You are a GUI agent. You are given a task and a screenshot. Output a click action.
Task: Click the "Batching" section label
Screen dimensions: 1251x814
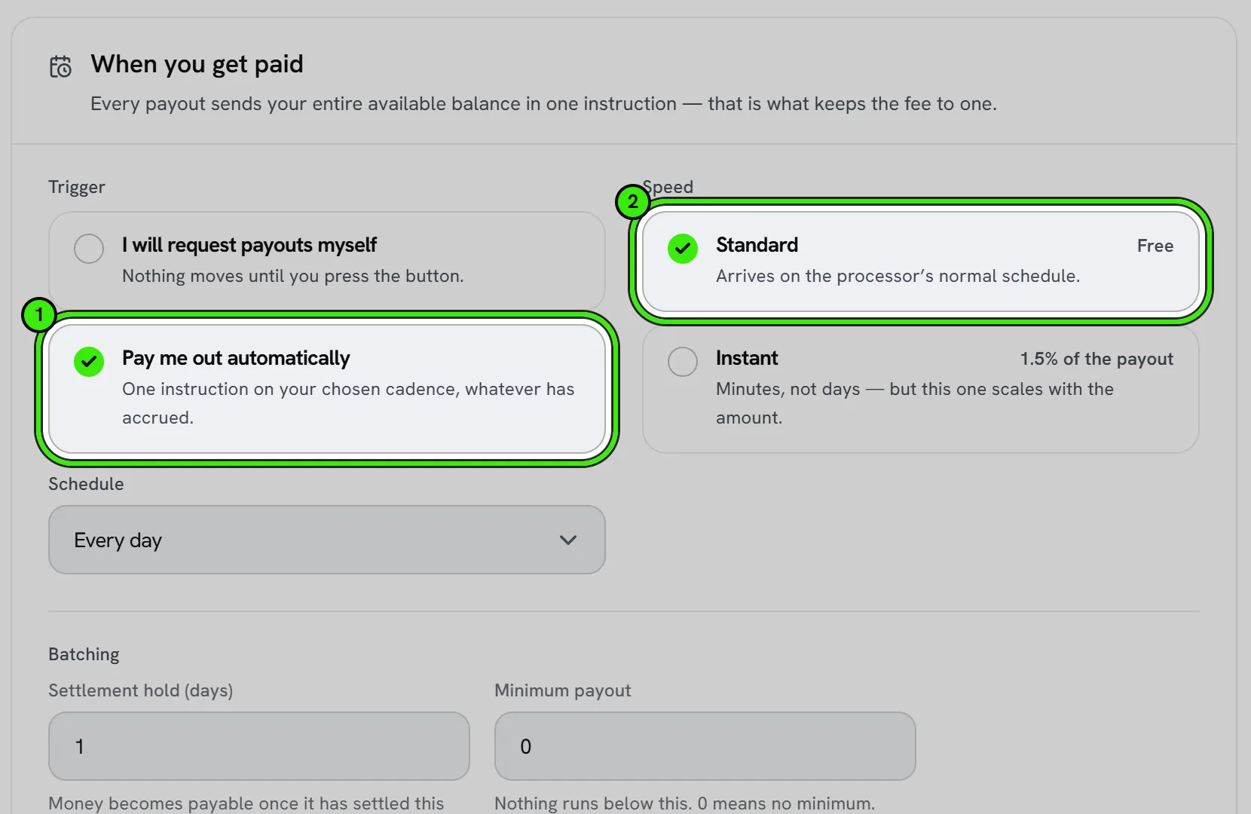(84, 654)
